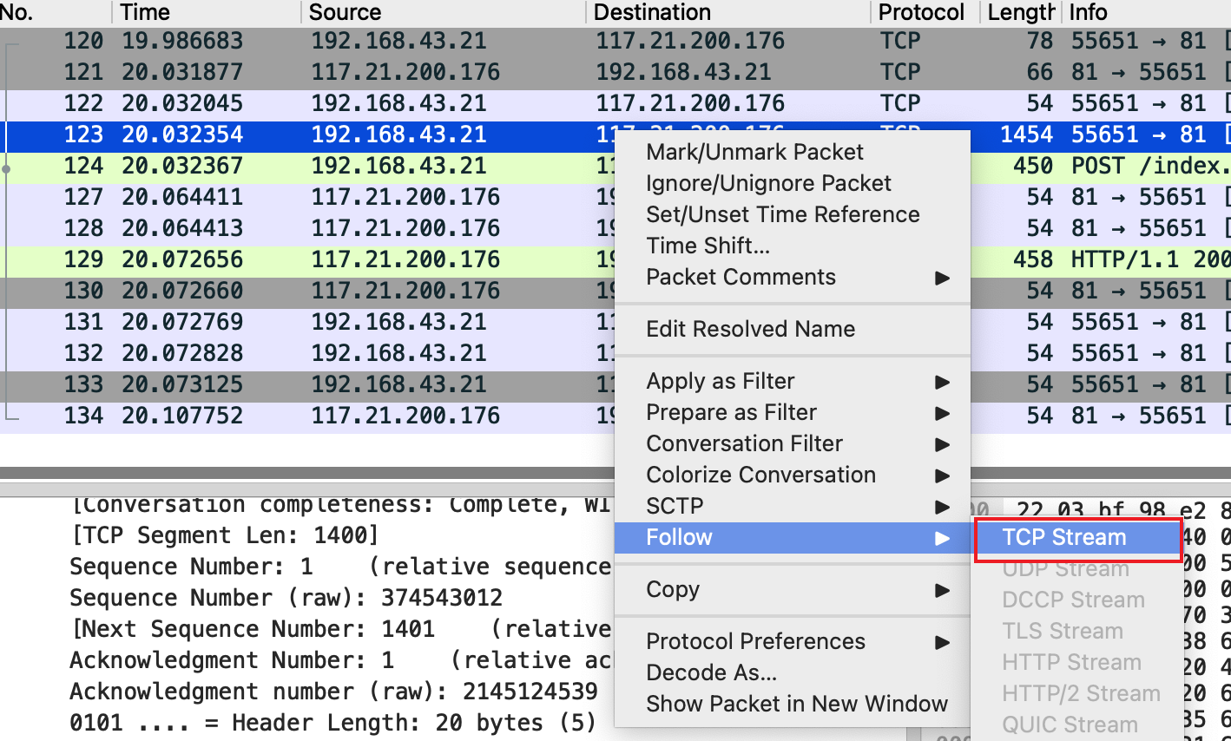Open Protocol Preferences submenu
Screen dimensions: 1231x741
755,641
